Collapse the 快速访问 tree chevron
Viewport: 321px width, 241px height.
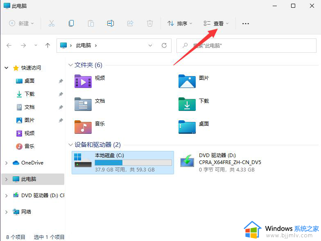pyautogui.click(x=7, y=68)
